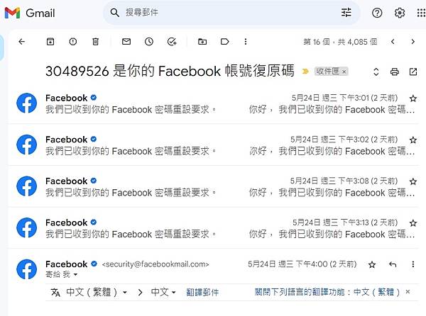Image resolution: width=426 pixels, height=316 pixels.
Task: Snooze conversation clock icon
Action: click(149, 42)
